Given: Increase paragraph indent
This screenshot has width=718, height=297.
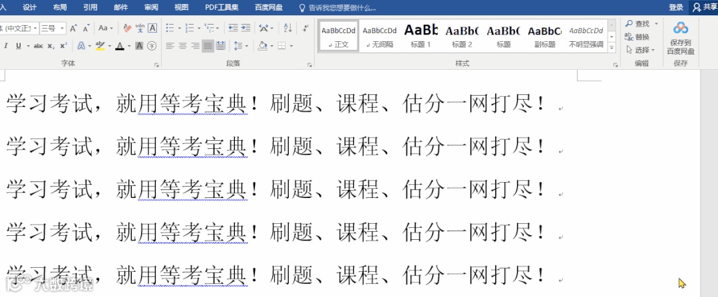Looking at the screenshot, I should click(246, 29).
